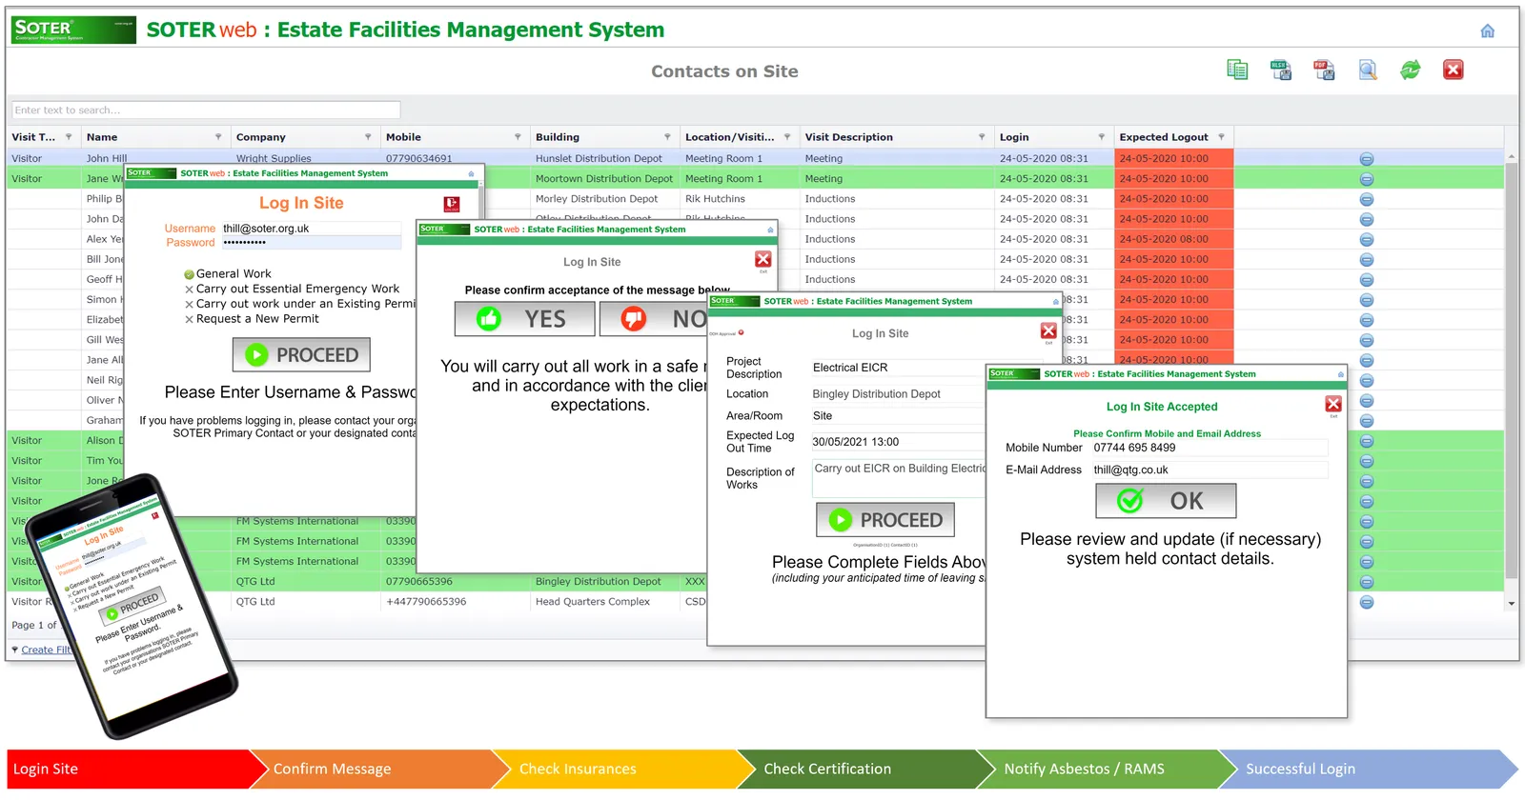Click the copy list icon in Contacts toolbar

tap(1237, 70)
